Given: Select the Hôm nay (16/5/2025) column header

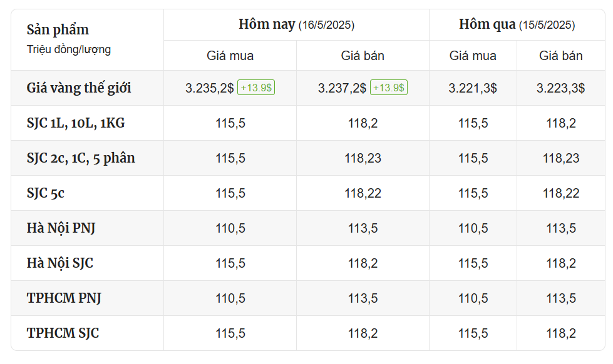Looking at the screenshot, I should tap(296, 24).
